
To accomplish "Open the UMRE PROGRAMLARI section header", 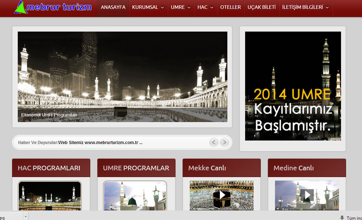I will click(x=136, y=168).
